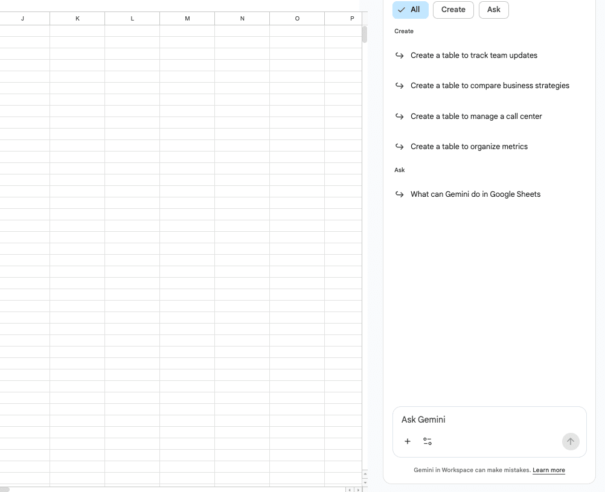Select column O header
This screenshot has width=605, height=492.
point(297,19)
